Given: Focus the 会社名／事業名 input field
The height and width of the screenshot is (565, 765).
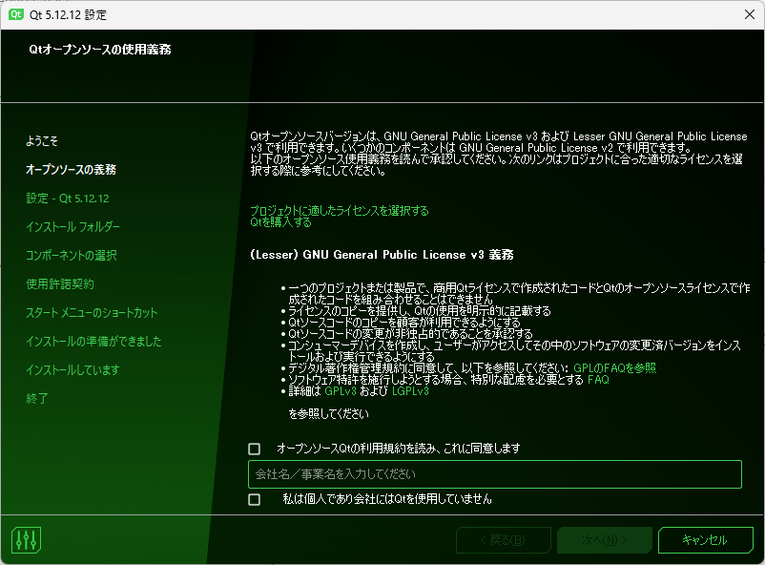Looking at the screenshot, I should point(495,474).
